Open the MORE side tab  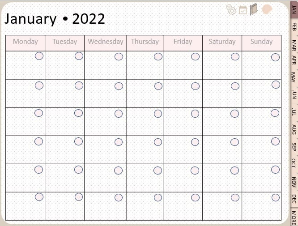(x=294, y=217)
